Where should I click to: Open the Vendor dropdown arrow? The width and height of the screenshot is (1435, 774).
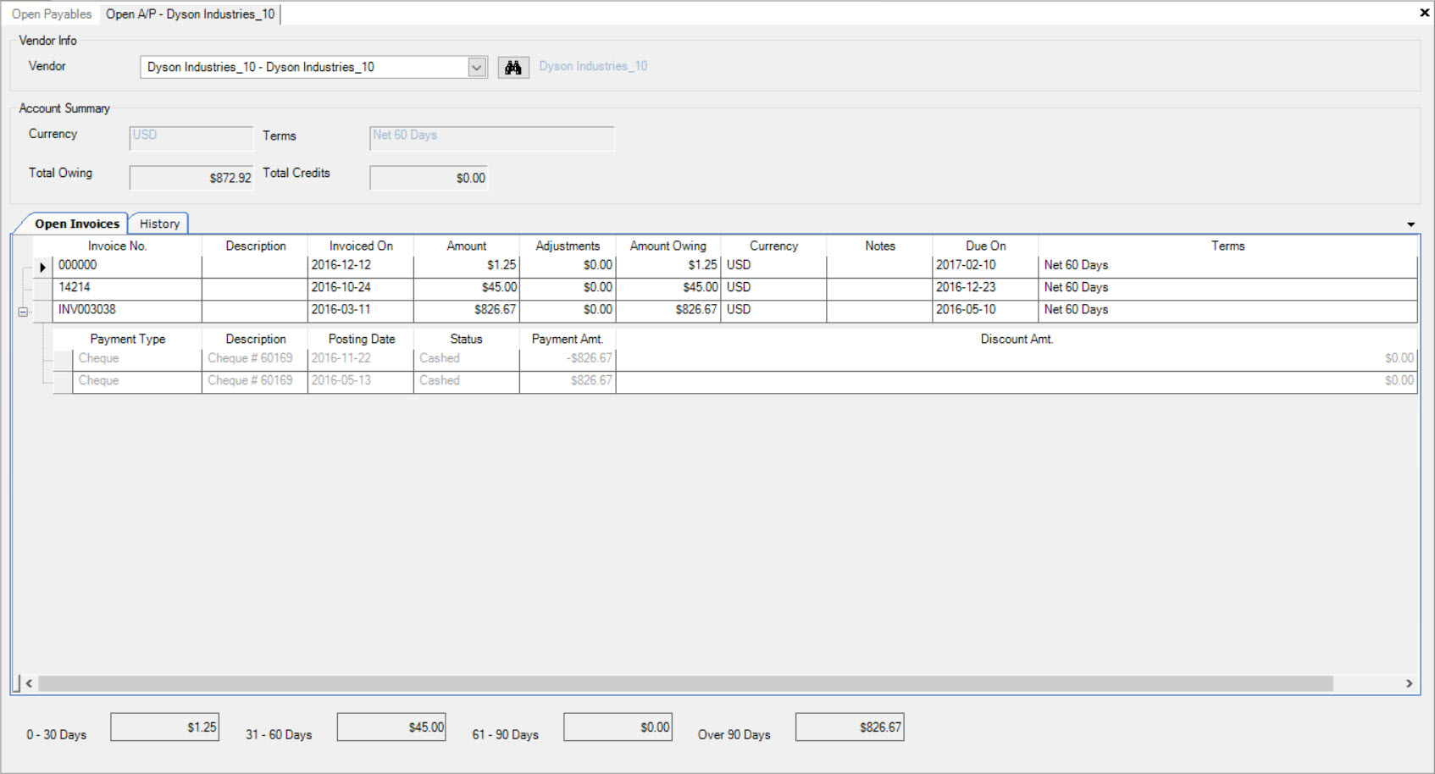coord(477,67)
